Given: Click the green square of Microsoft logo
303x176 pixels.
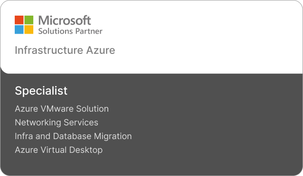Looking at the screenshot, I should 29,20.
